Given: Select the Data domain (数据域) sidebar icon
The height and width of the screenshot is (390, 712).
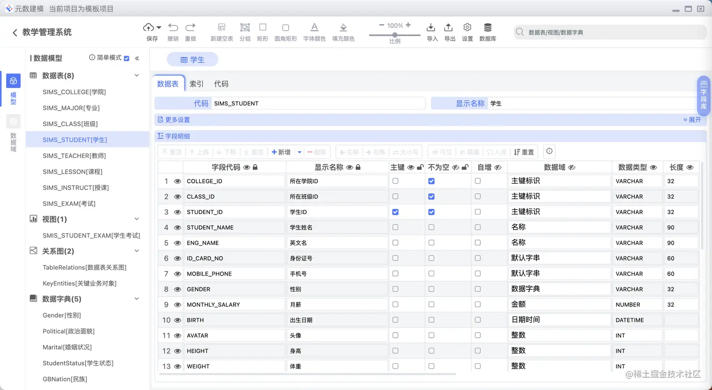Looking at the screenshot, I should (13, 121).
